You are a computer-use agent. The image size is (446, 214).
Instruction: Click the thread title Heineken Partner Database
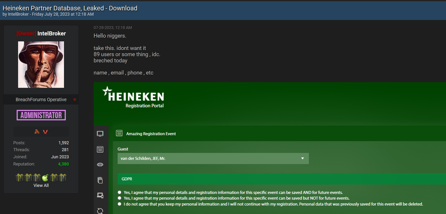(x=70, y=8)
